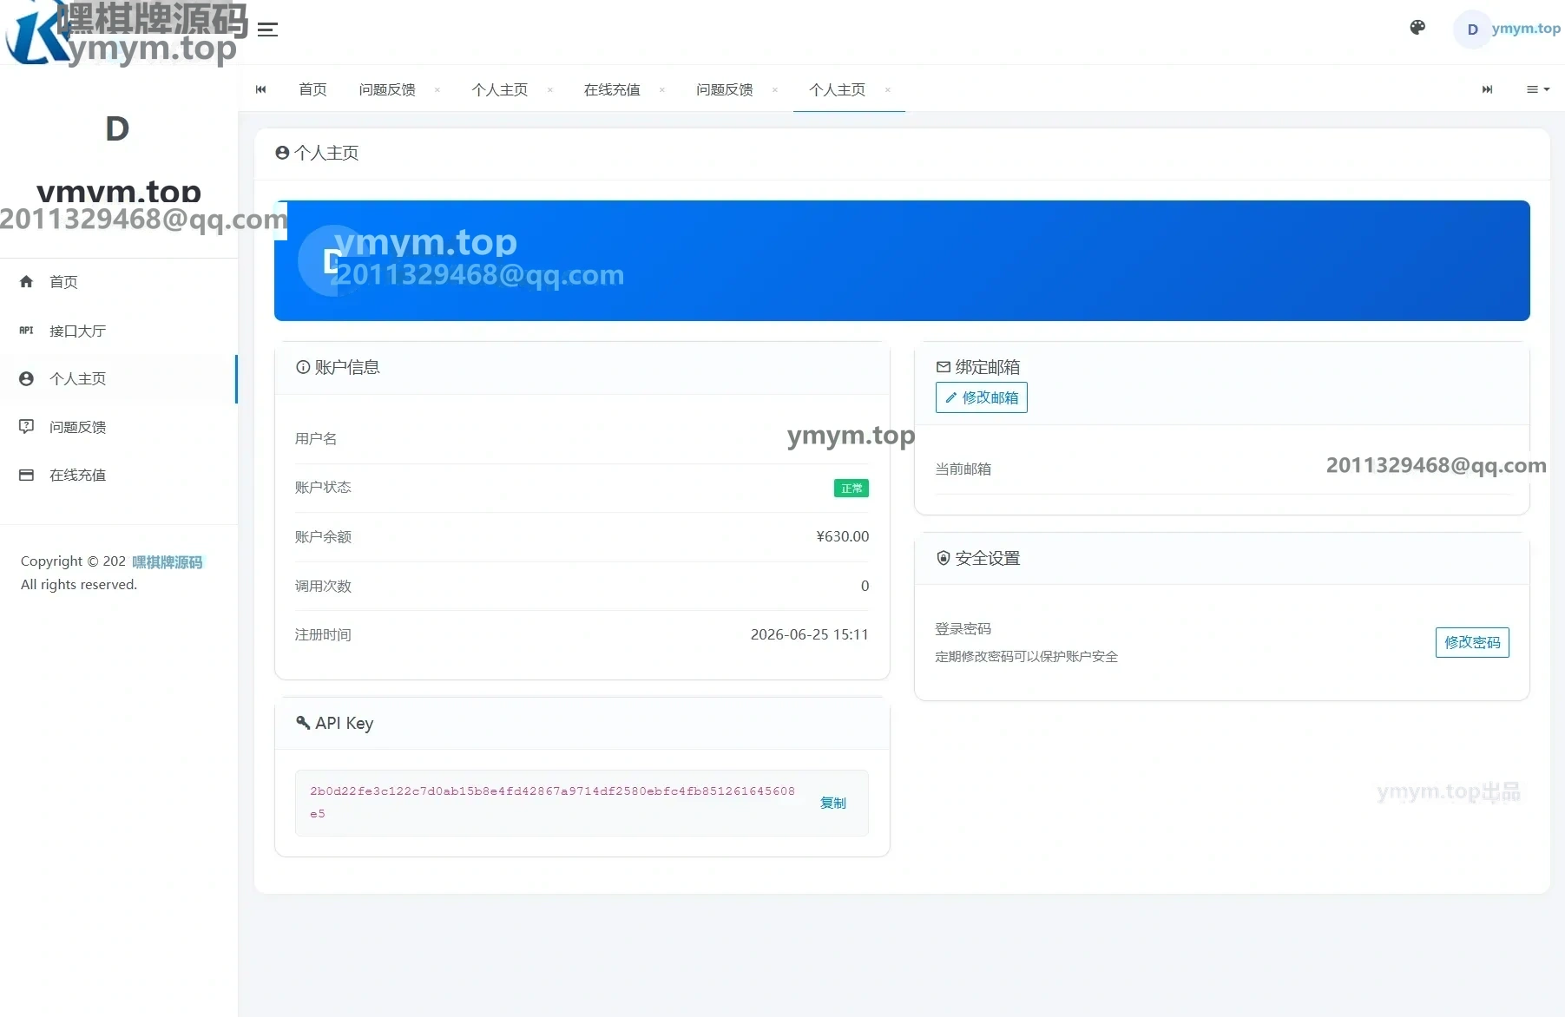Click the user icon beside sidebar 个人主页
The width and height of the screenshot is (1565, 1017).
pyautogui.click(x=26, y=379)
